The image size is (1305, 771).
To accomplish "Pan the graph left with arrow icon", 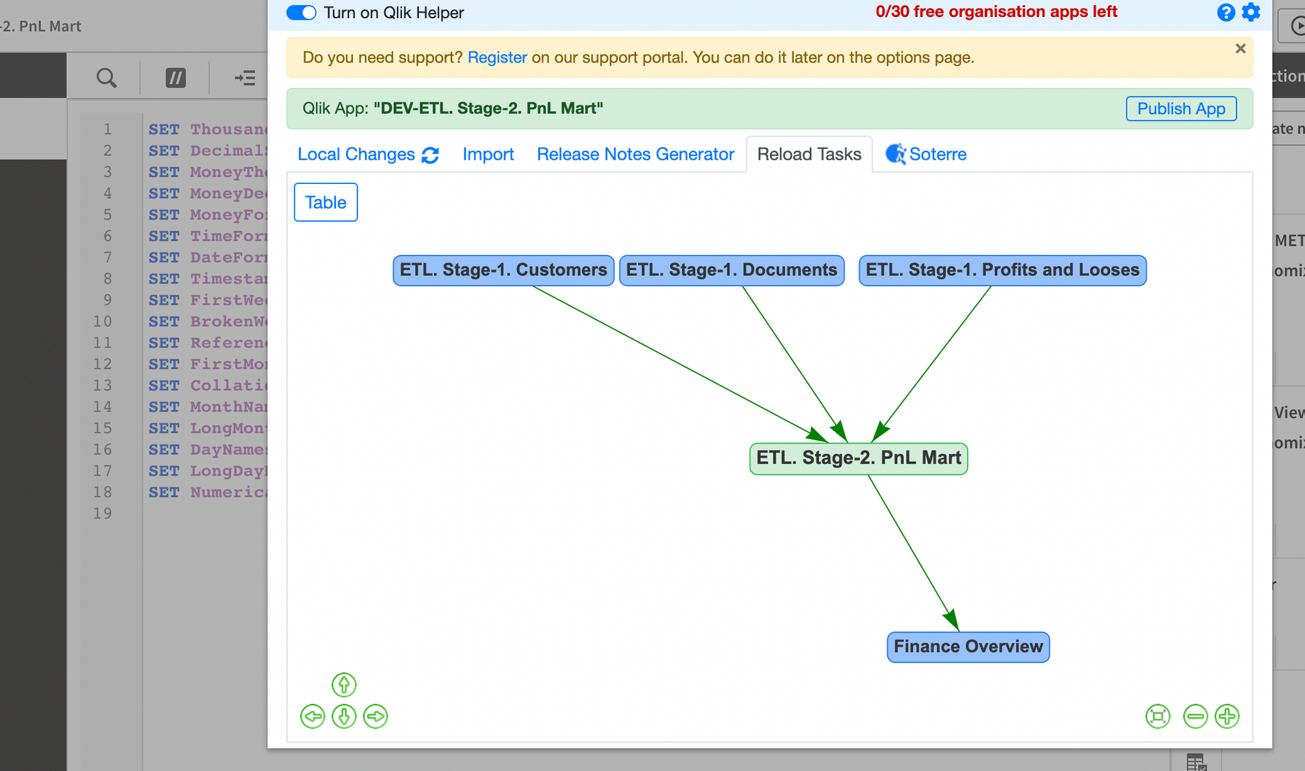I will pos(313,716).
